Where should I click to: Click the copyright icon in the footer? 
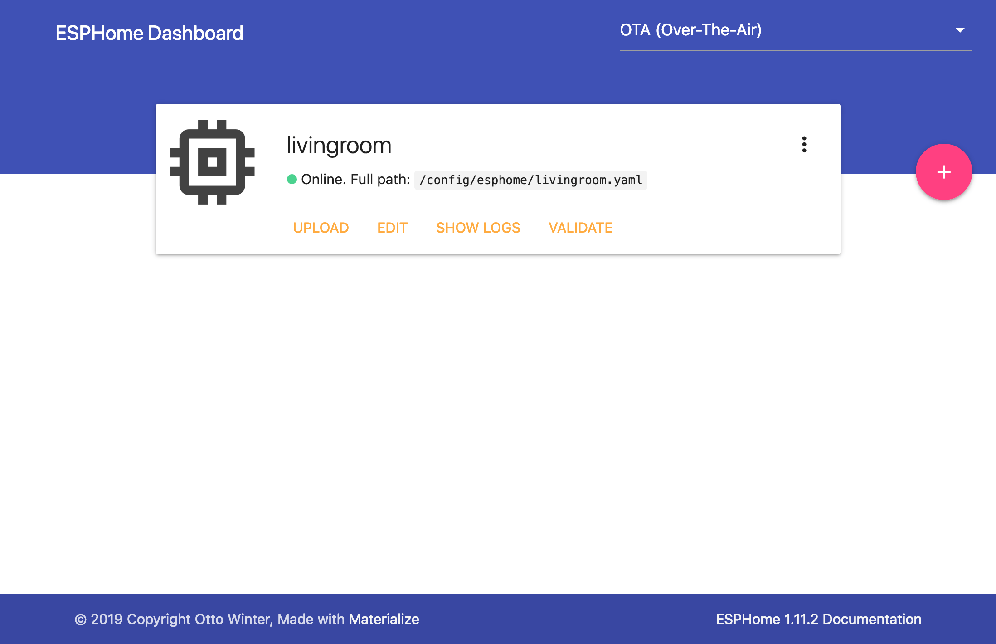click(81, 619)
